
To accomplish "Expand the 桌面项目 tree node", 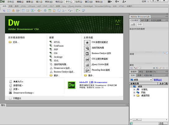I will pyautogui.click(x=134, y=95).
